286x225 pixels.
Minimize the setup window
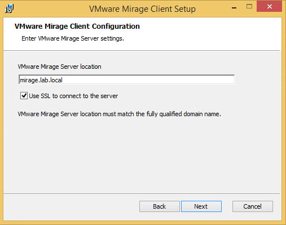(234, 7)
